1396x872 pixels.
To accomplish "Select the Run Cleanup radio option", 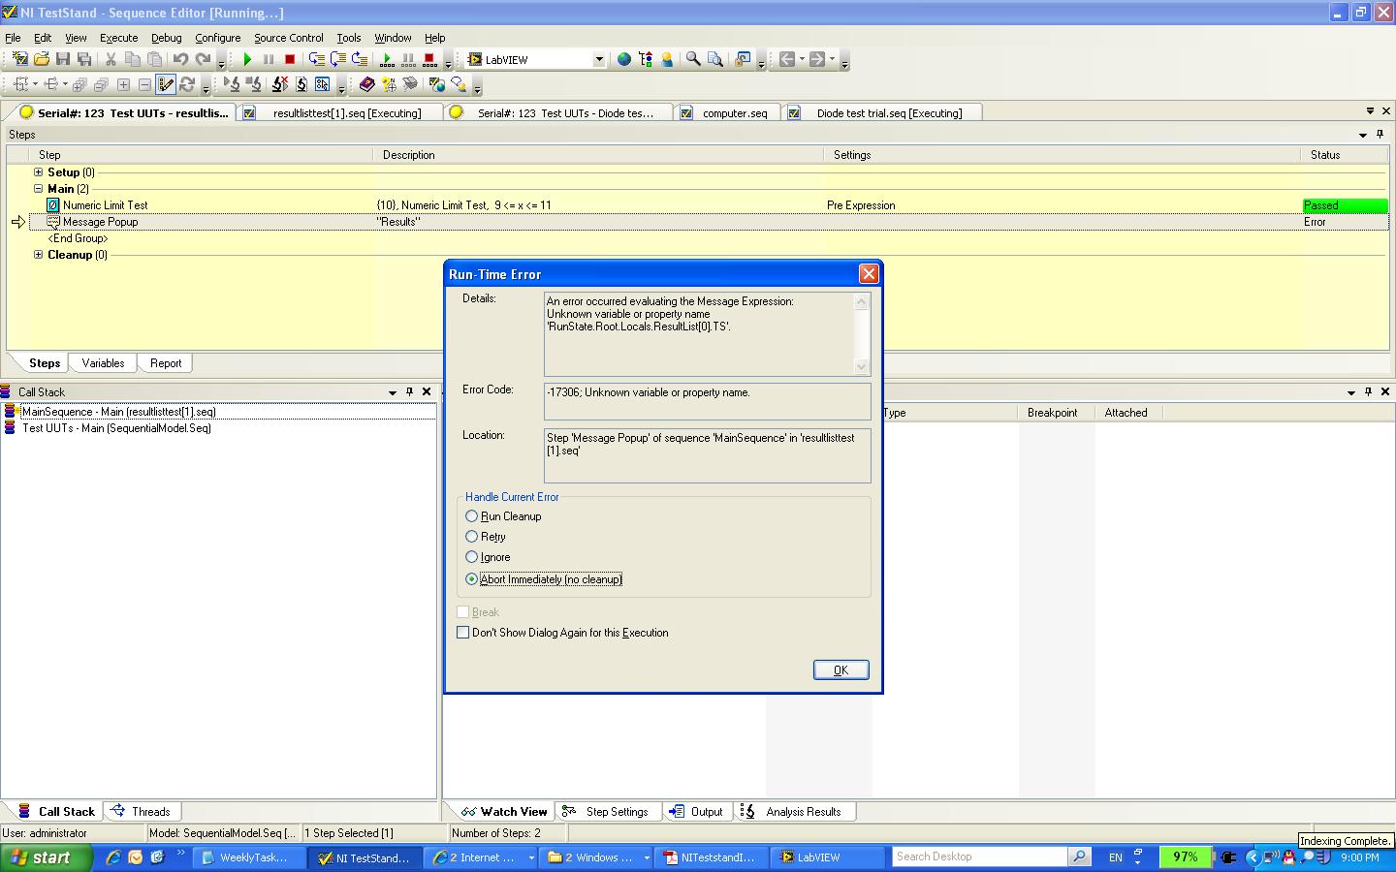I will pos(472,516).
